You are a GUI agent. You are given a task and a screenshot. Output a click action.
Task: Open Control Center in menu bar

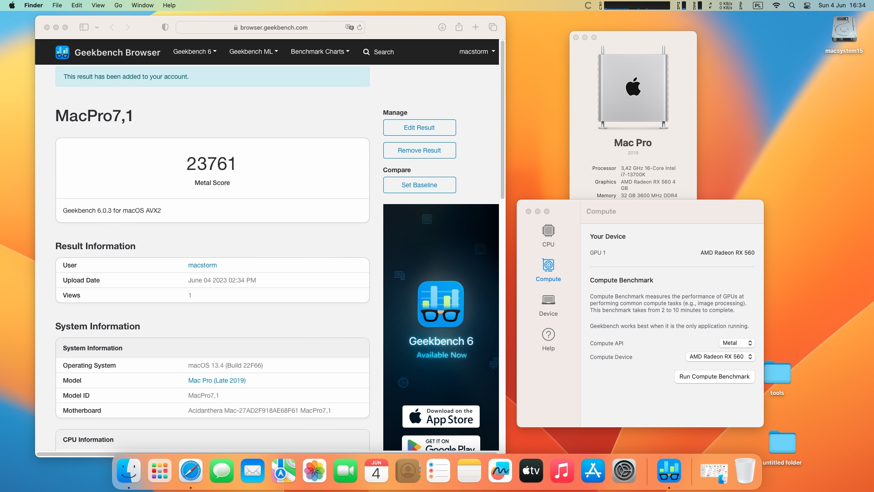click(807, 5)
